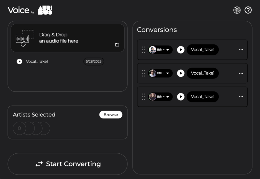Play the second conversion Vocal_Take1

(181, 73)
